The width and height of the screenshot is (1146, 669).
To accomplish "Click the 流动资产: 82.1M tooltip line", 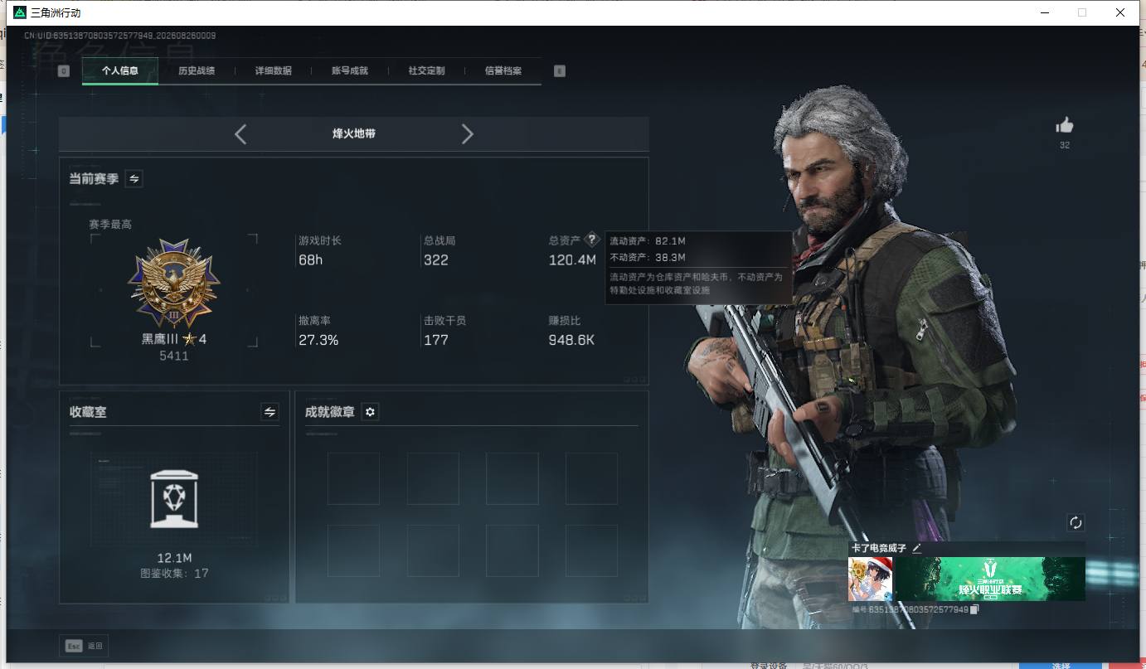I will (x=648, y=241).
